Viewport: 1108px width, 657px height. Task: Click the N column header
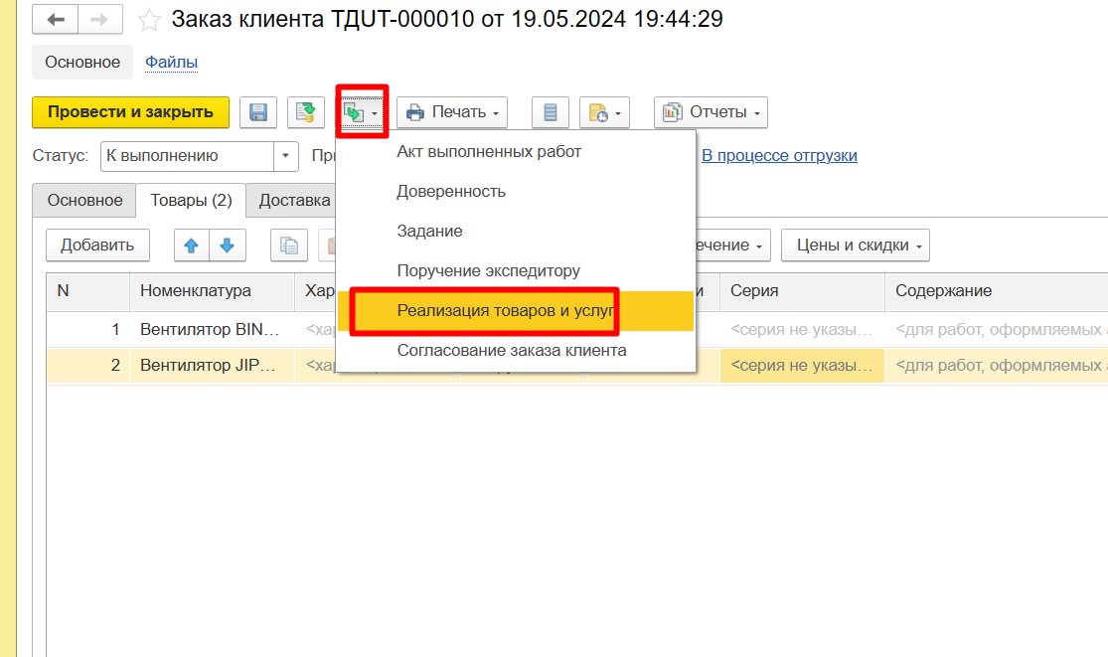coord(88,291)
